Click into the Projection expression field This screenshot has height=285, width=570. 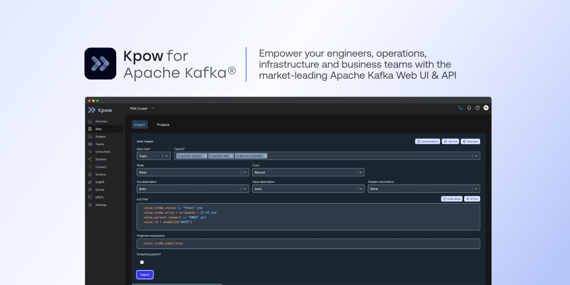point(308,244)
